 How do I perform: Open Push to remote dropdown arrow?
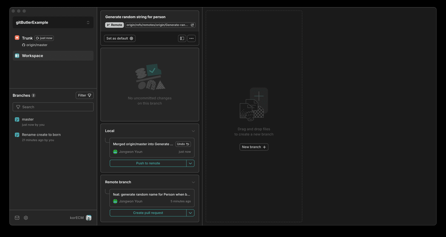coord(190,163)
